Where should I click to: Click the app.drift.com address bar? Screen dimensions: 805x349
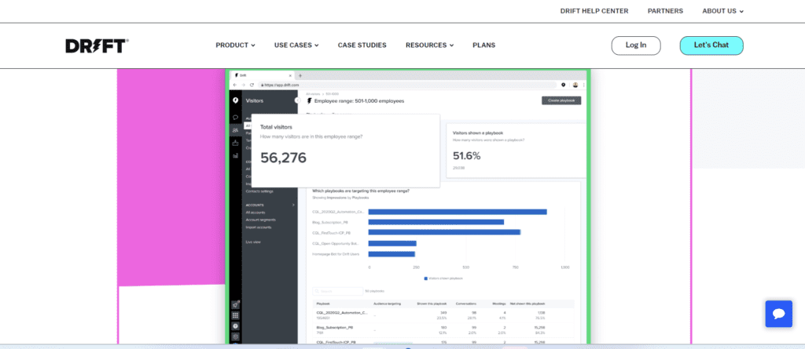(407, 85)
